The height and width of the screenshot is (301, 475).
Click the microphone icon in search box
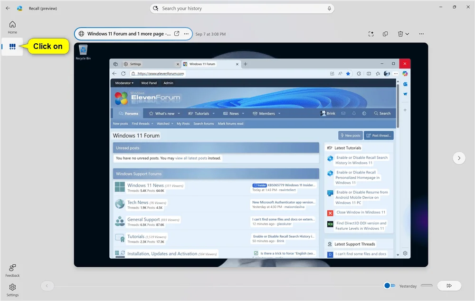pos(329,9)
